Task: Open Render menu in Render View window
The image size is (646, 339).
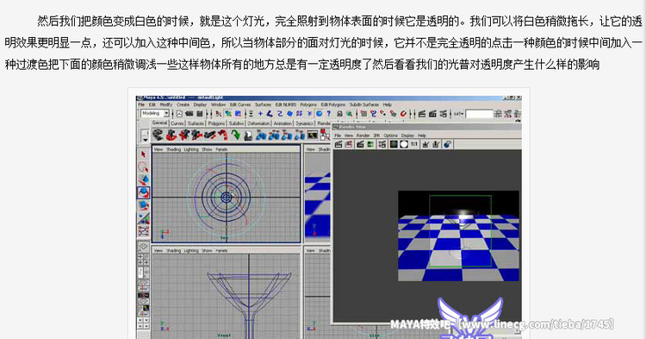Action: coord(363,135)
